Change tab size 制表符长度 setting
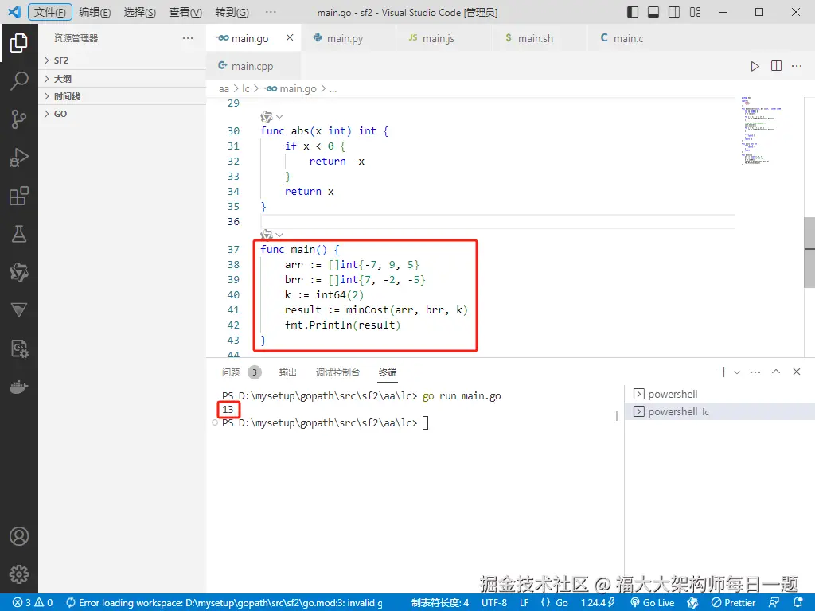 point(439,603)
